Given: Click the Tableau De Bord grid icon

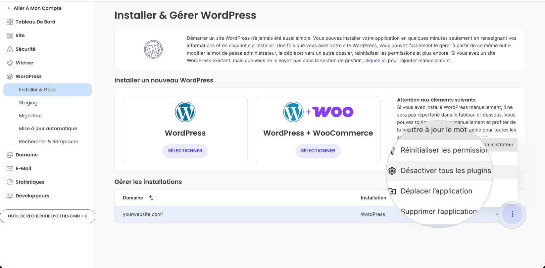Looking at the screenshot, I should click(x=10, y=22).
